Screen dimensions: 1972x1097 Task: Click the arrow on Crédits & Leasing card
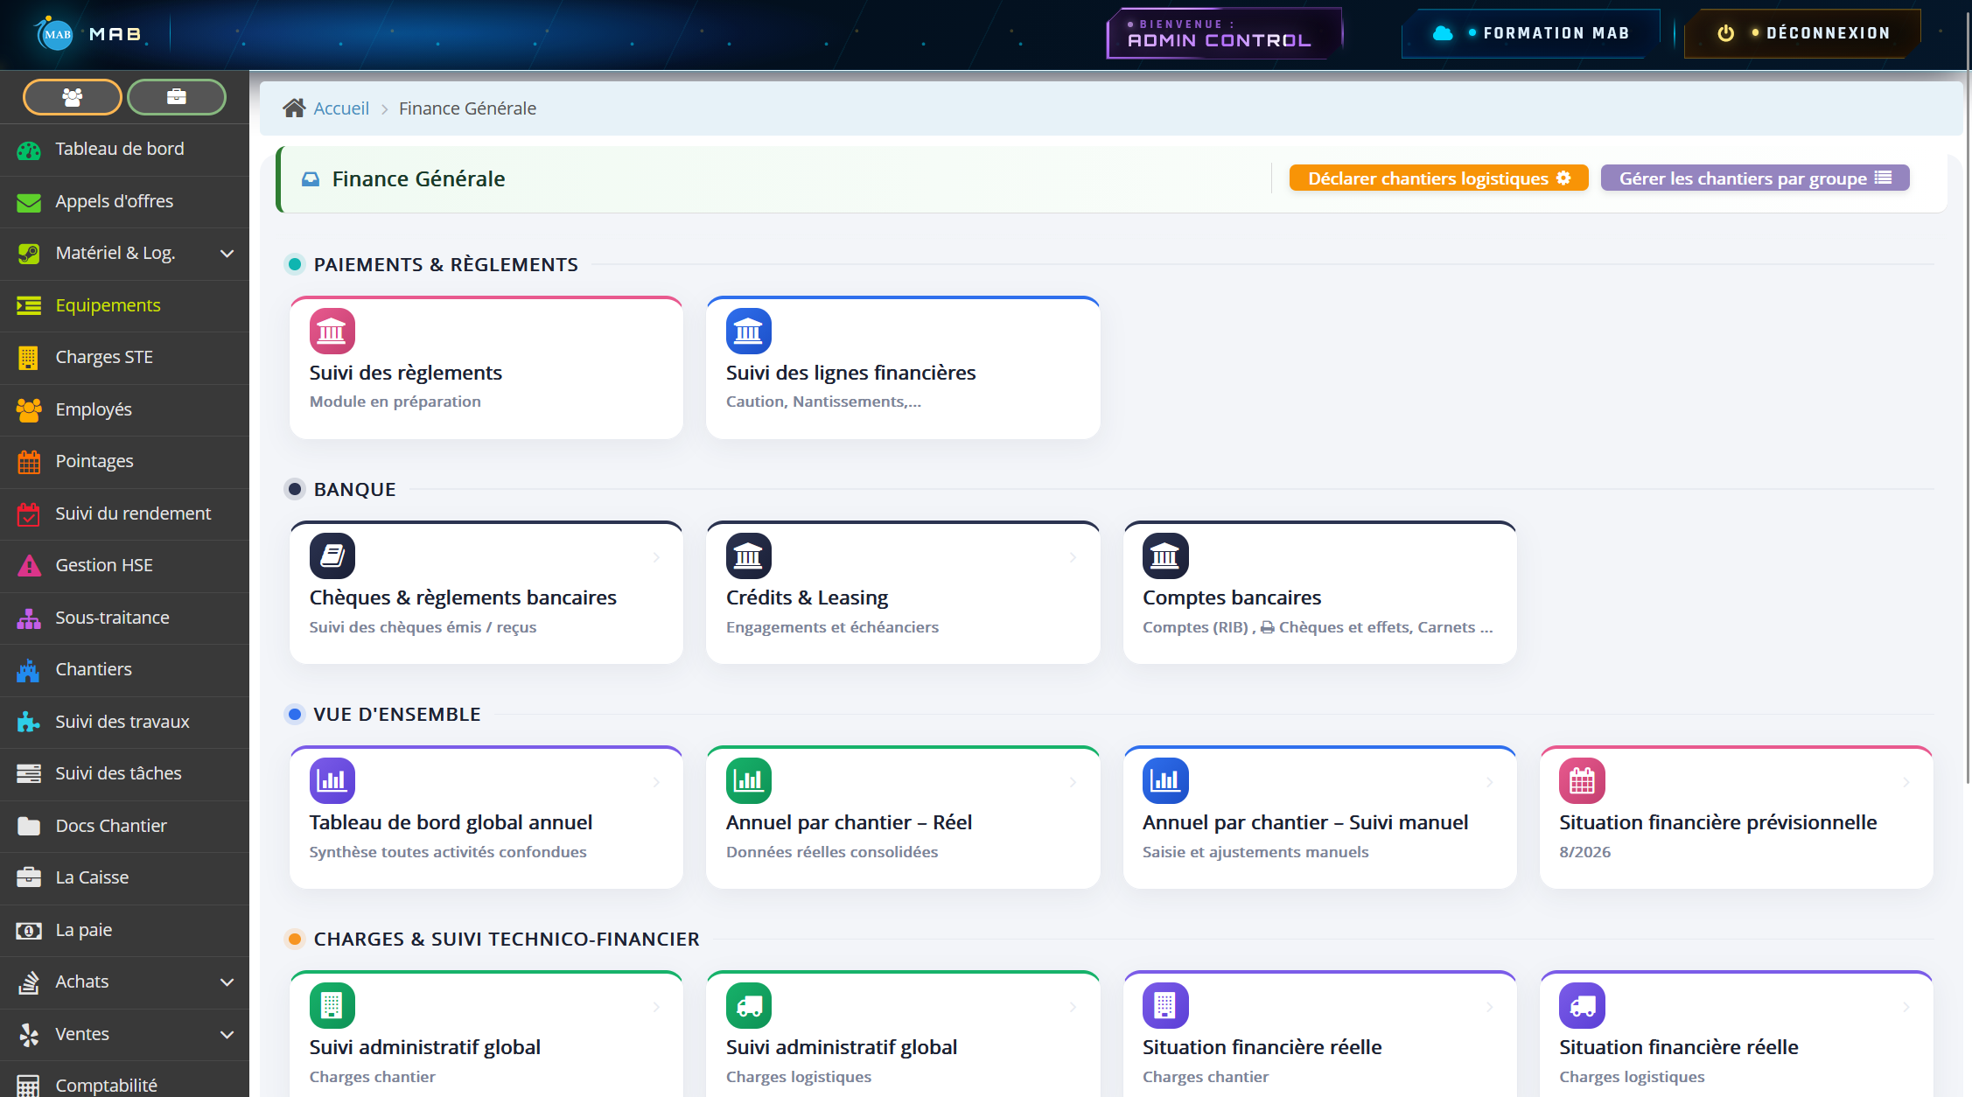click(x=1073, y=557)
